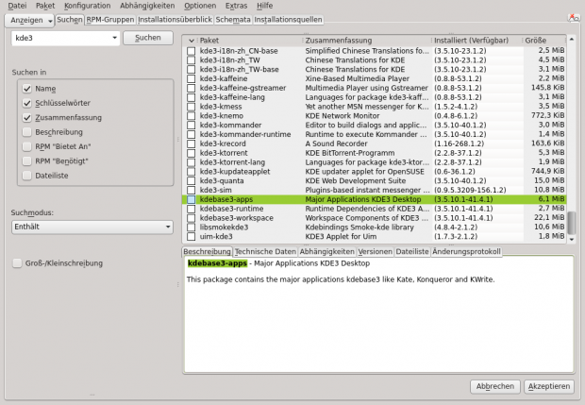Mark kdebase3-apps status checkbox
Image resolution: width=585 pixels, height=405 pixels.
191,199
